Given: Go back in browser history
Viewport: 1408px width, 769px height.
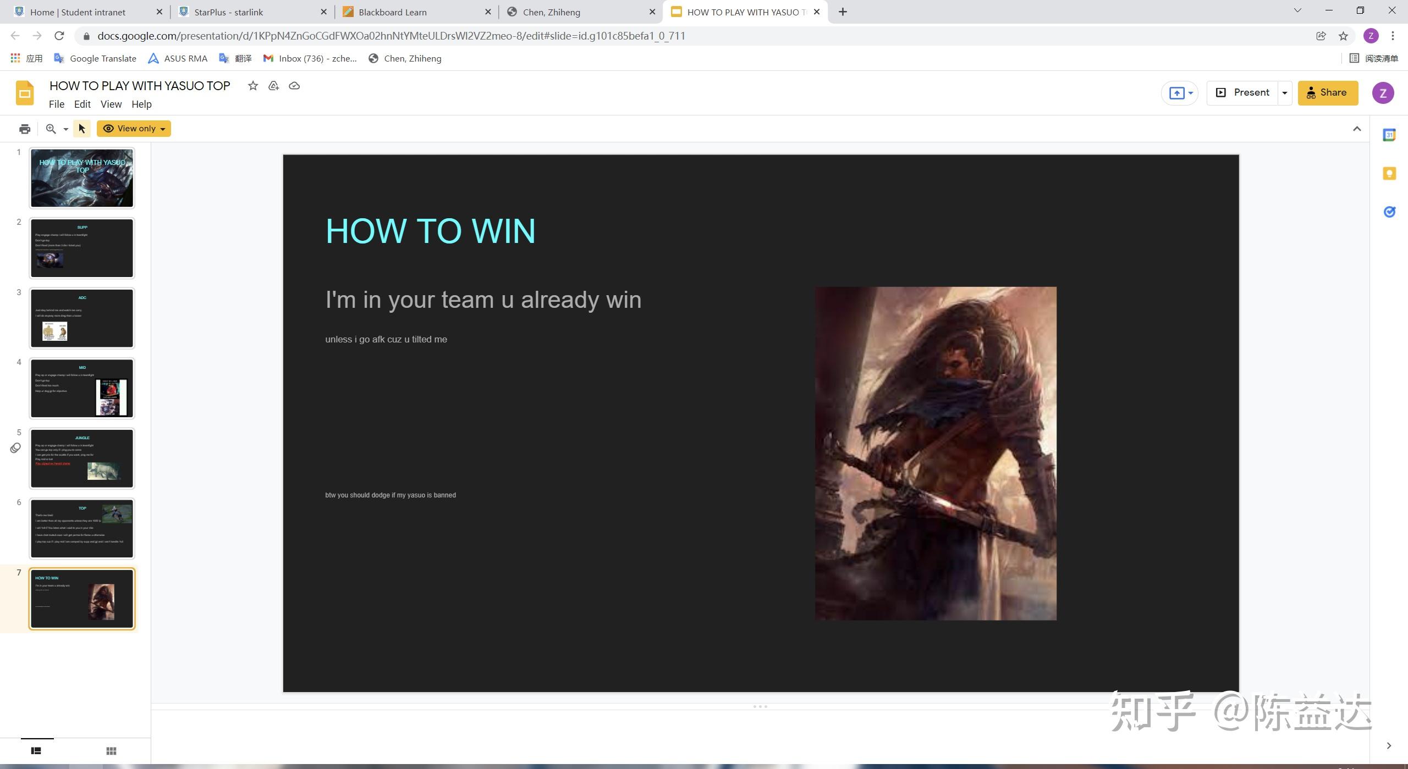Looking at the screenshot, I should [x=15, y=36].
